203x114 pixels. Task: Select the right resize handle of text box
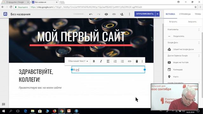[145, 70]
